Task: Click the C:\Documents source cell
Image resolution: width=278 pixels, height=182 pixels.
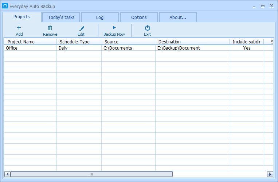Action: pyautogui.click(x=128, y=48)
